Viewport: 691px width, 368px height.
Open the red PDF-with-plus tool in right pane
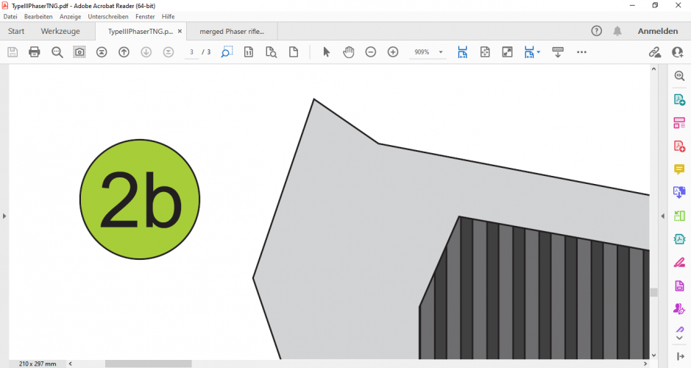(x=679, y=146)
